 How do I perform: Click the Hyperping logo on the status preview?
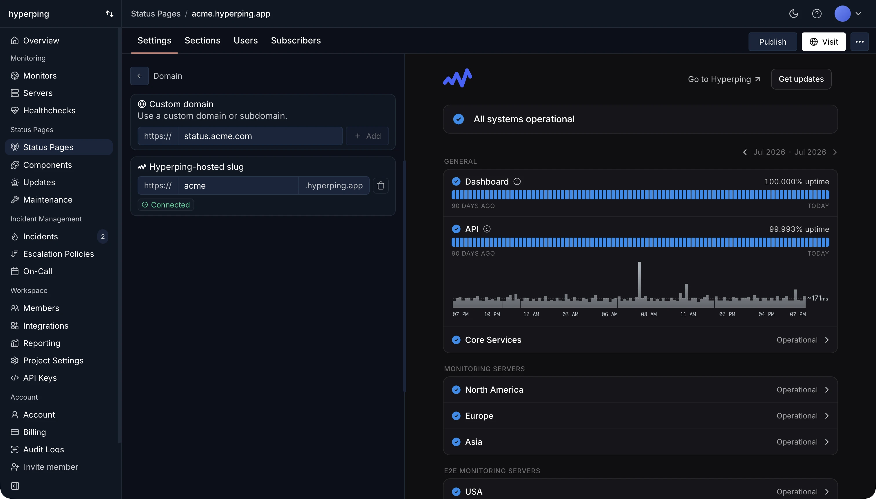tap(457, 78)
